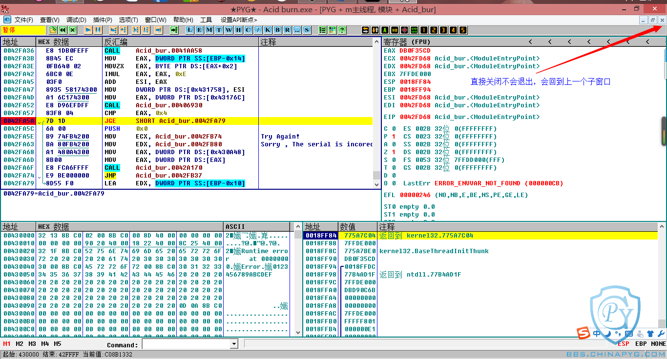This screenshot has height=359, width=667.
Task: Open Threads window with T button
Action: pyautogui.click(x=219, y=30)
